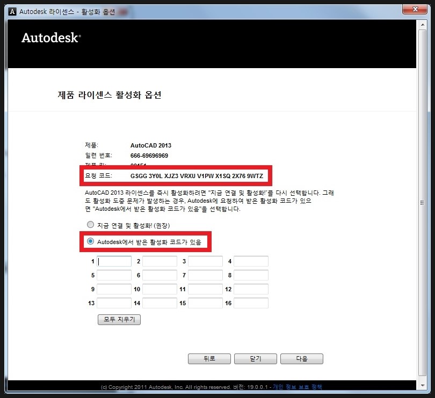The image size is (435, 398).
Task: Go back with the 뒤로 button
Action: pos(209,359)
